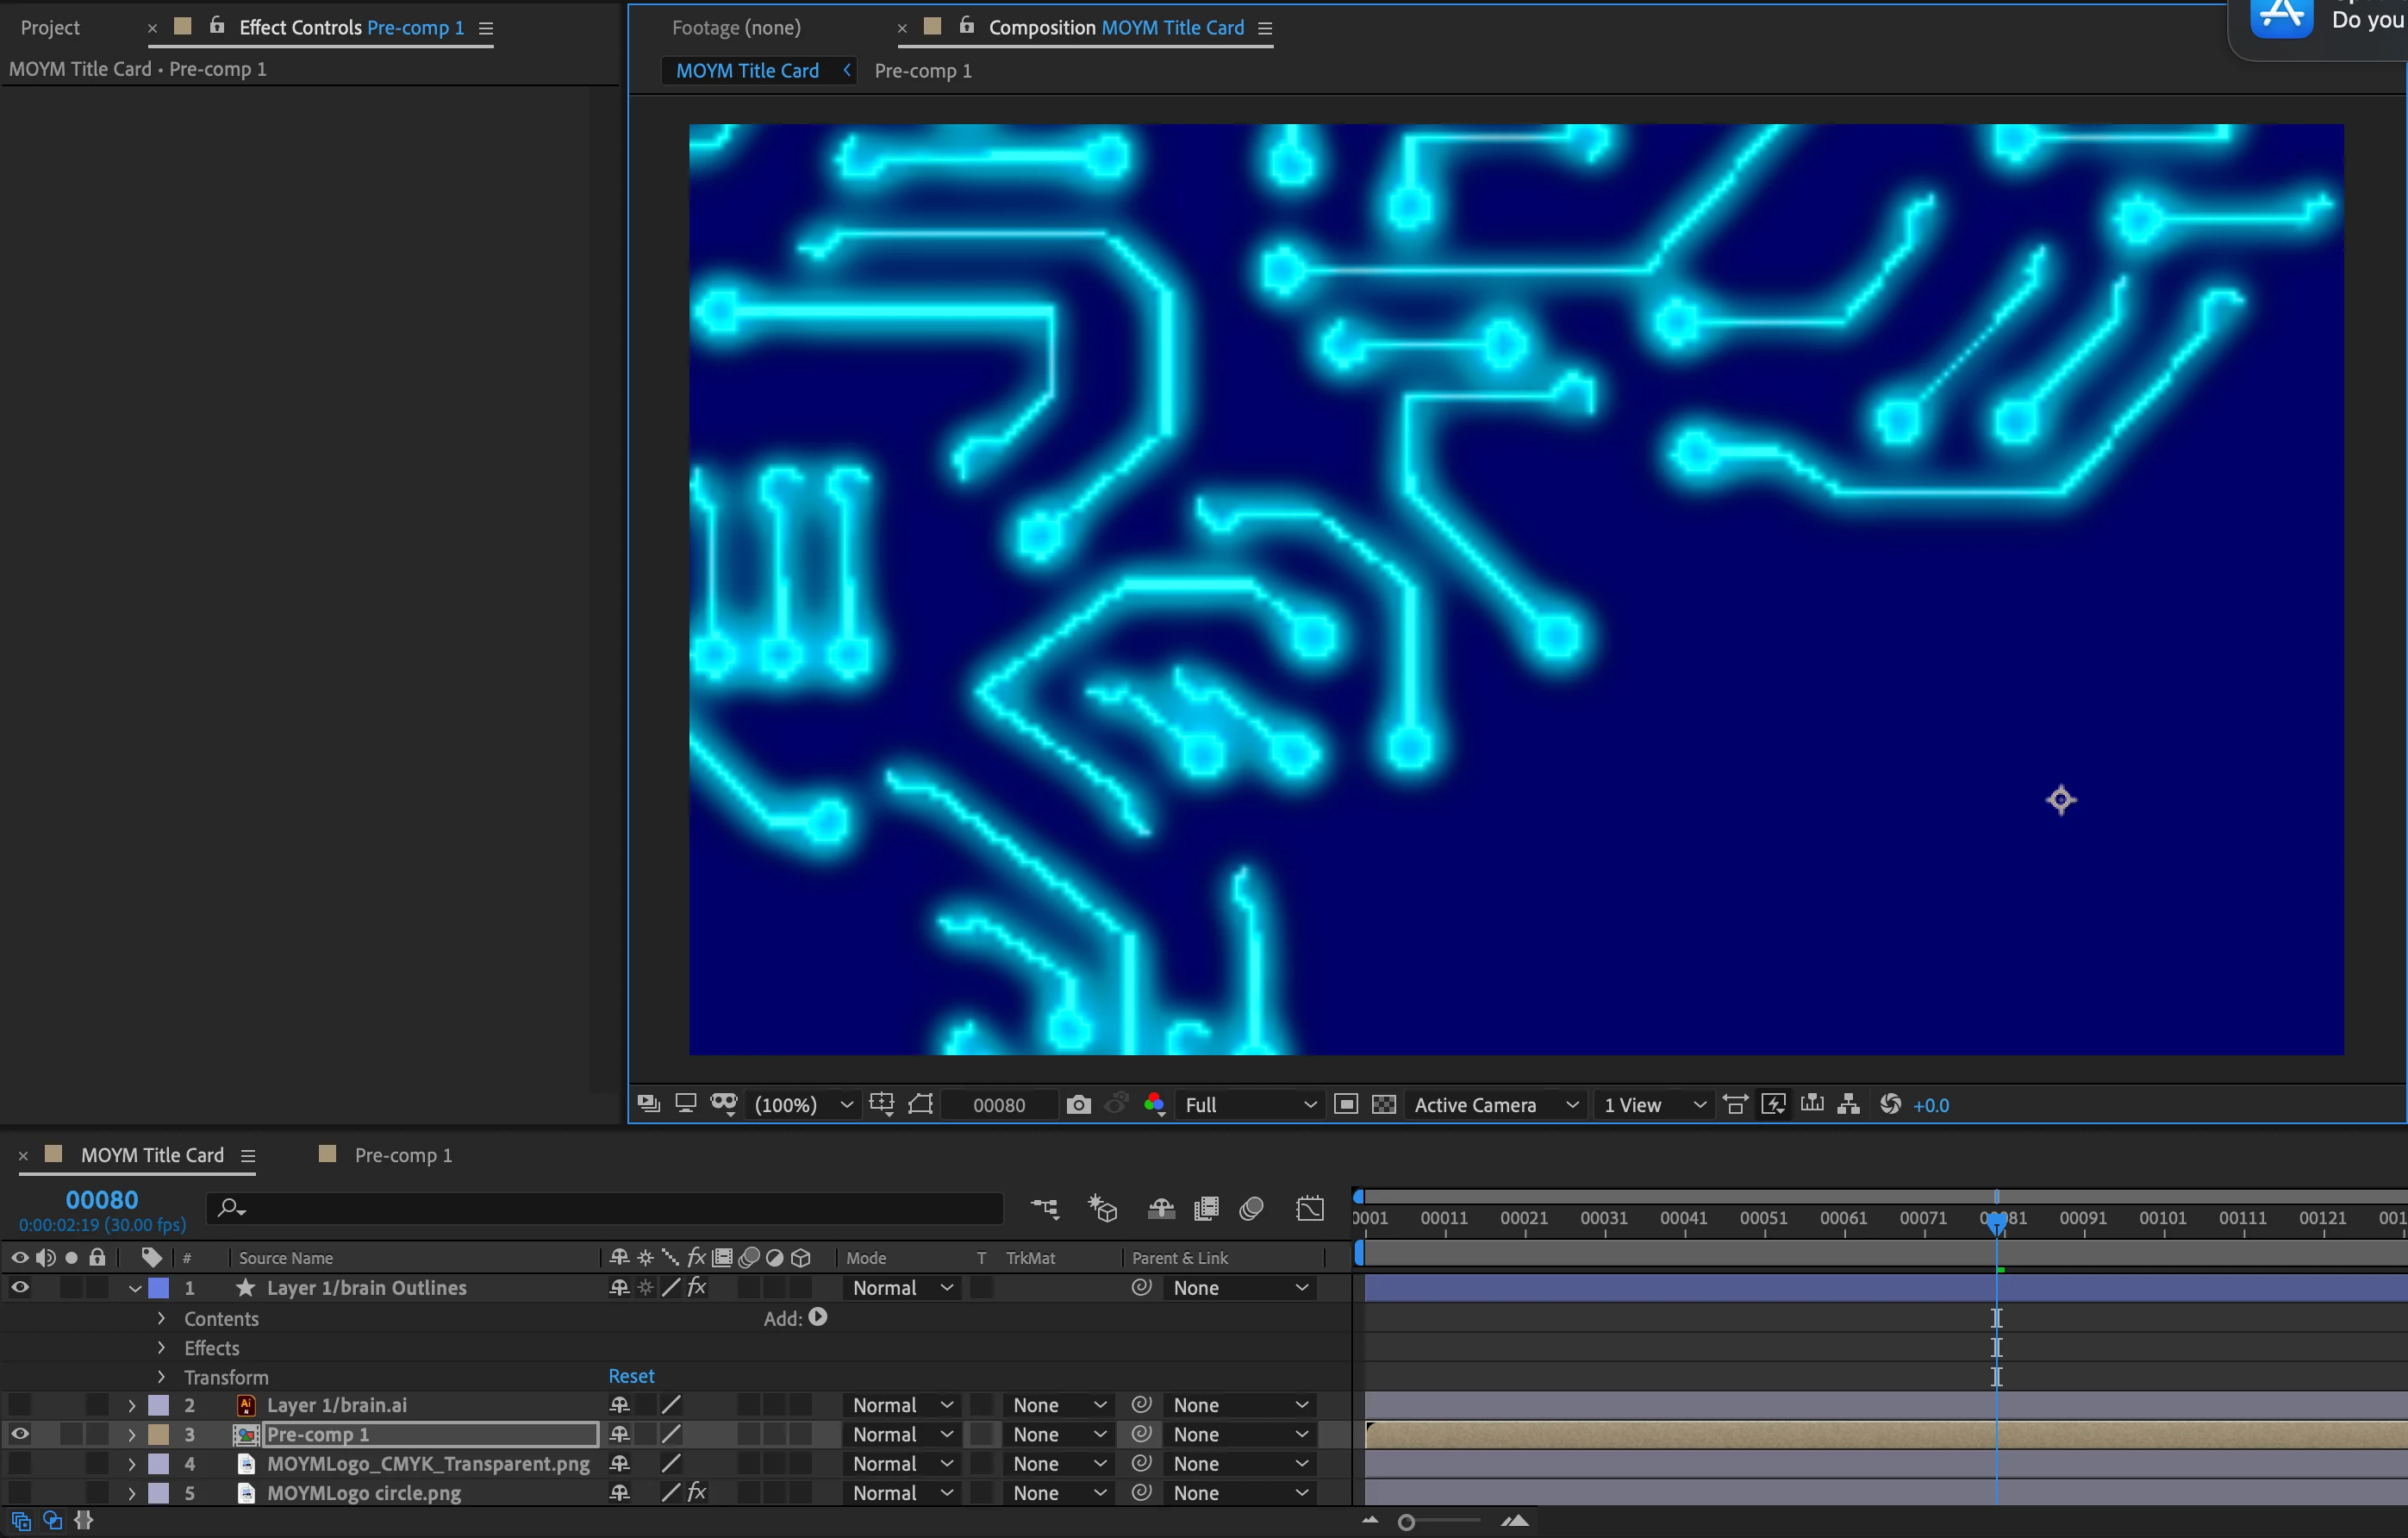Click the Composition Mini-Flowchart icon in timeline
2408x1538 pixels.
pos(1045,1209)
